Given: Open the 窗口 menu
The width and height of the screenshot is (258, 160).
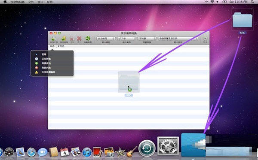Looking at the screenshot, I should pyautogui.click(x=40, y=2).
